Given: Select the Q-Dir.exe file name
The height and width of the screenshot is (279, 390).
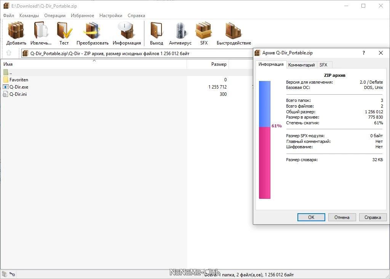Looking at the screenshot, I should tap(19, 87).
